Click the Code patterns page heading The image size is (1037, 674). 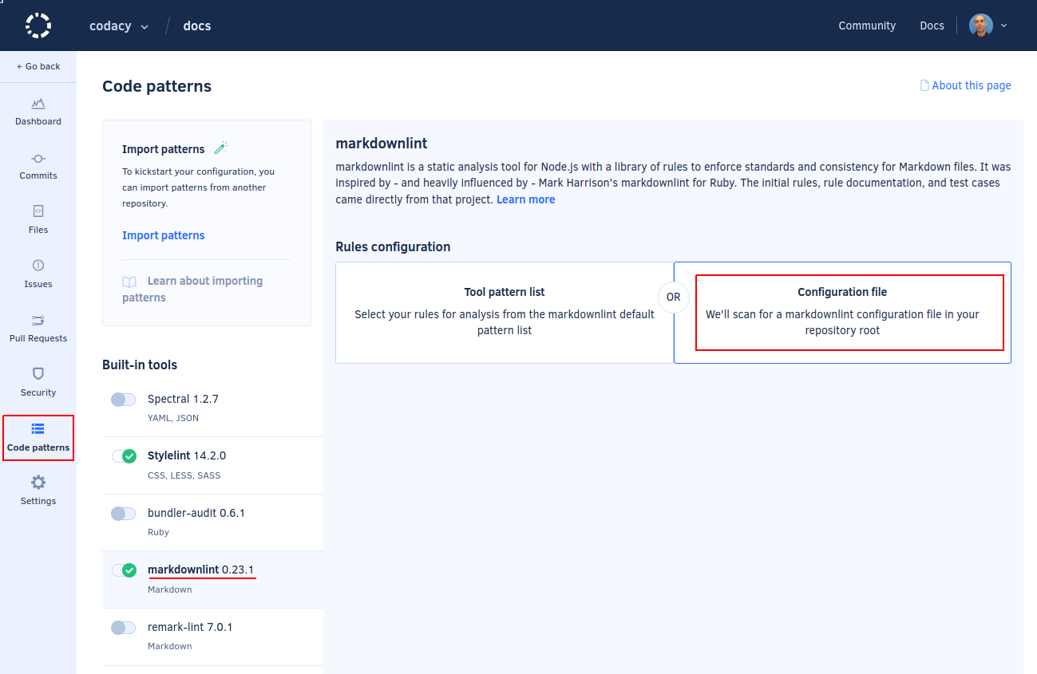[x=157, y=86]
